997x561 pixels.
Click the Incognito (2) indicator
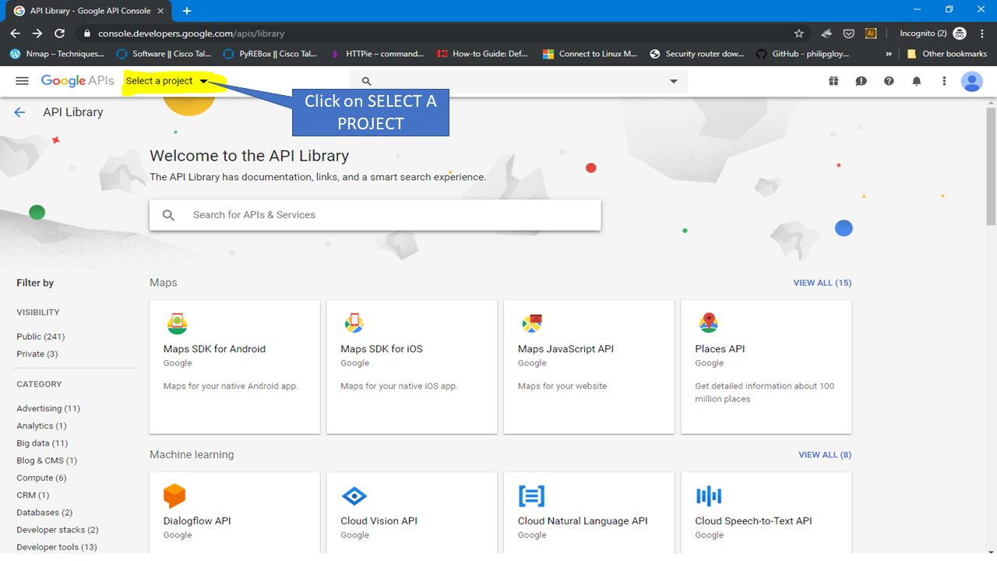[932, 34]
